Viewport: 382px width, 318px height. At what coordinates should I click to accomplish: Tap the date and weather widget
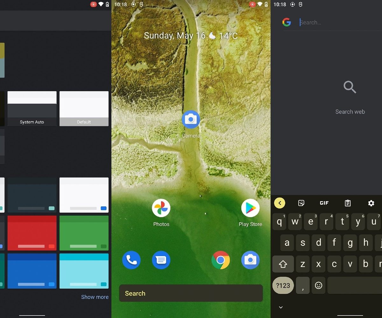(x=191, y=35)
